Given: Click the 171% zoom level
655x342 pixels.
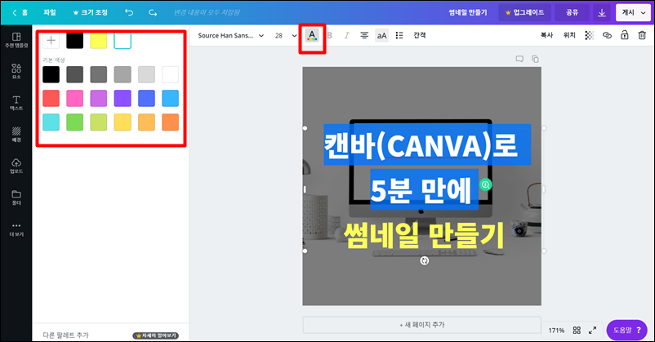Looking at the screenshot, I should (556, 331).
